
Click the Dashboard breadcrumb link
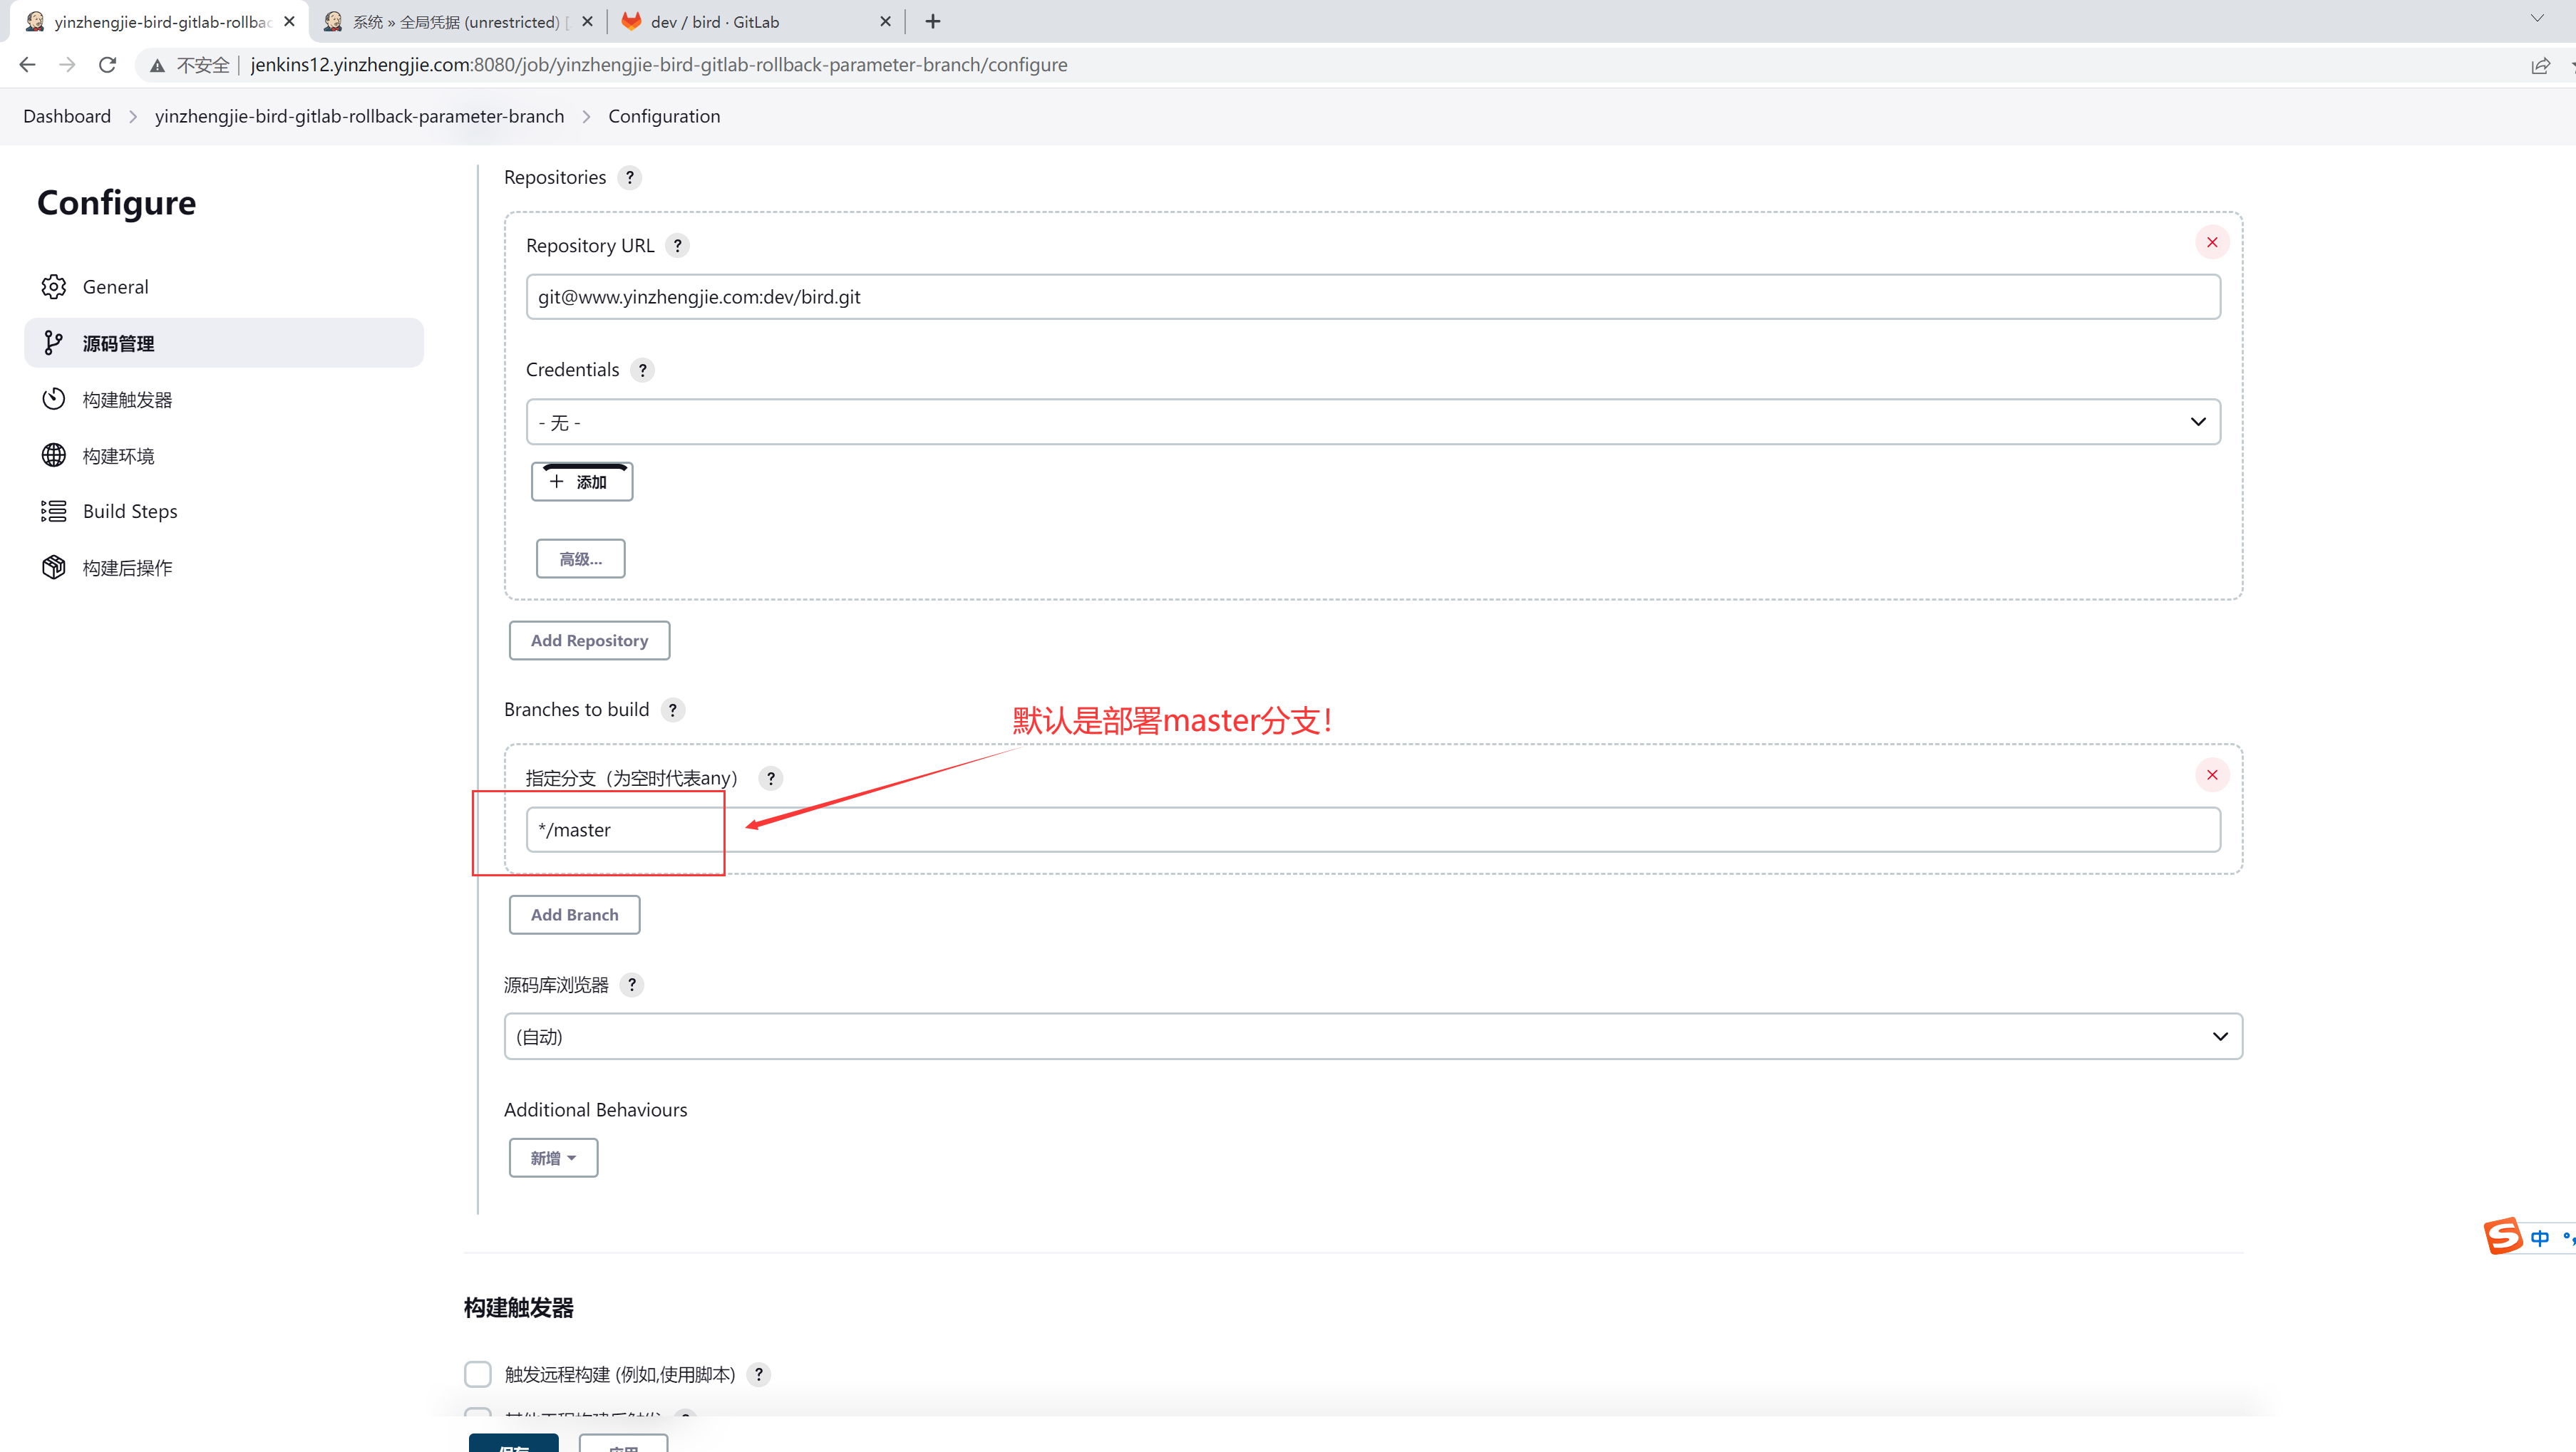67,116
